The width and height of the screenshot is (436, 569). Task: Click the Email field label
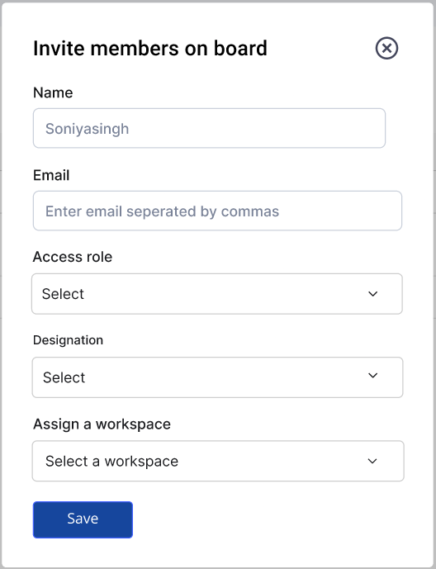pos(51,175)
